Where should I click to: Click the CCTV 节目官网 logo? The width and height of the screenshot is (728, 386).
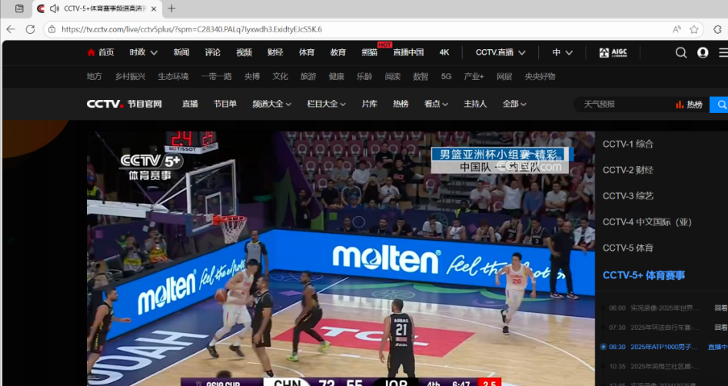(124, 104)
